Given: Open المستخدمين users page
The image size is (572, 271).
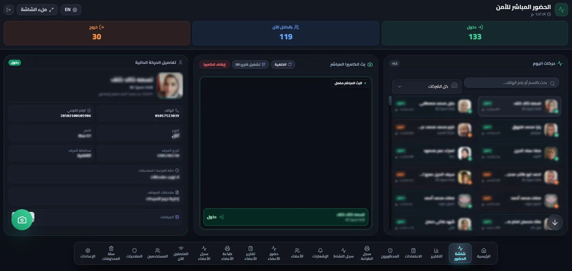Looking at the screenshot, I should 158,253.
